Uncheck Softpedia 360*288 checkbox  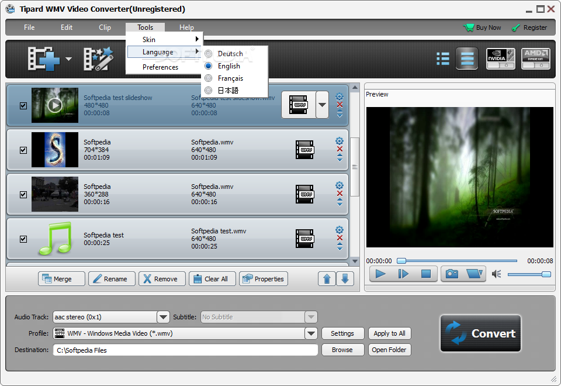coord(23,194)
